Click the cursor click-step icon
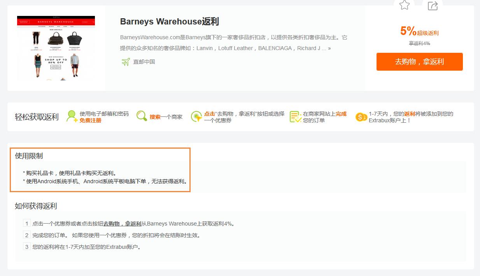 click(x=196, y=116)
